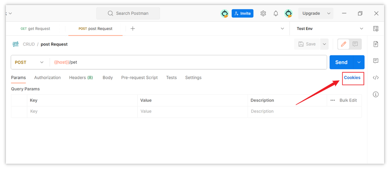Switch to the get Request tab
Viewport: 390px width, 169px height.
(x=35, y=28)
